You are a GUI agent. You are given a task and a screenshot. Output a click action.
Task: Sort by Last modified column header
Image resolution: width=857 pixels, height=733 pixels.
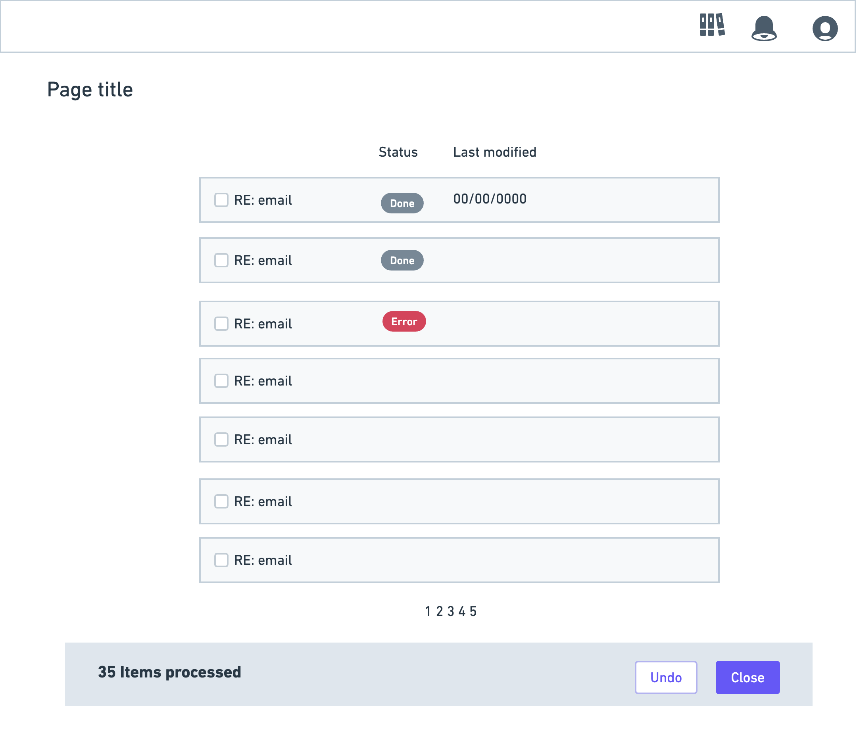(x=495, y=152)
